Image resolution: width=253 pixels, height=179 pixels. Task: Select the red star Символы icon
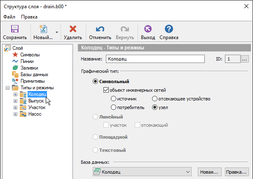(x=15, y=55)
